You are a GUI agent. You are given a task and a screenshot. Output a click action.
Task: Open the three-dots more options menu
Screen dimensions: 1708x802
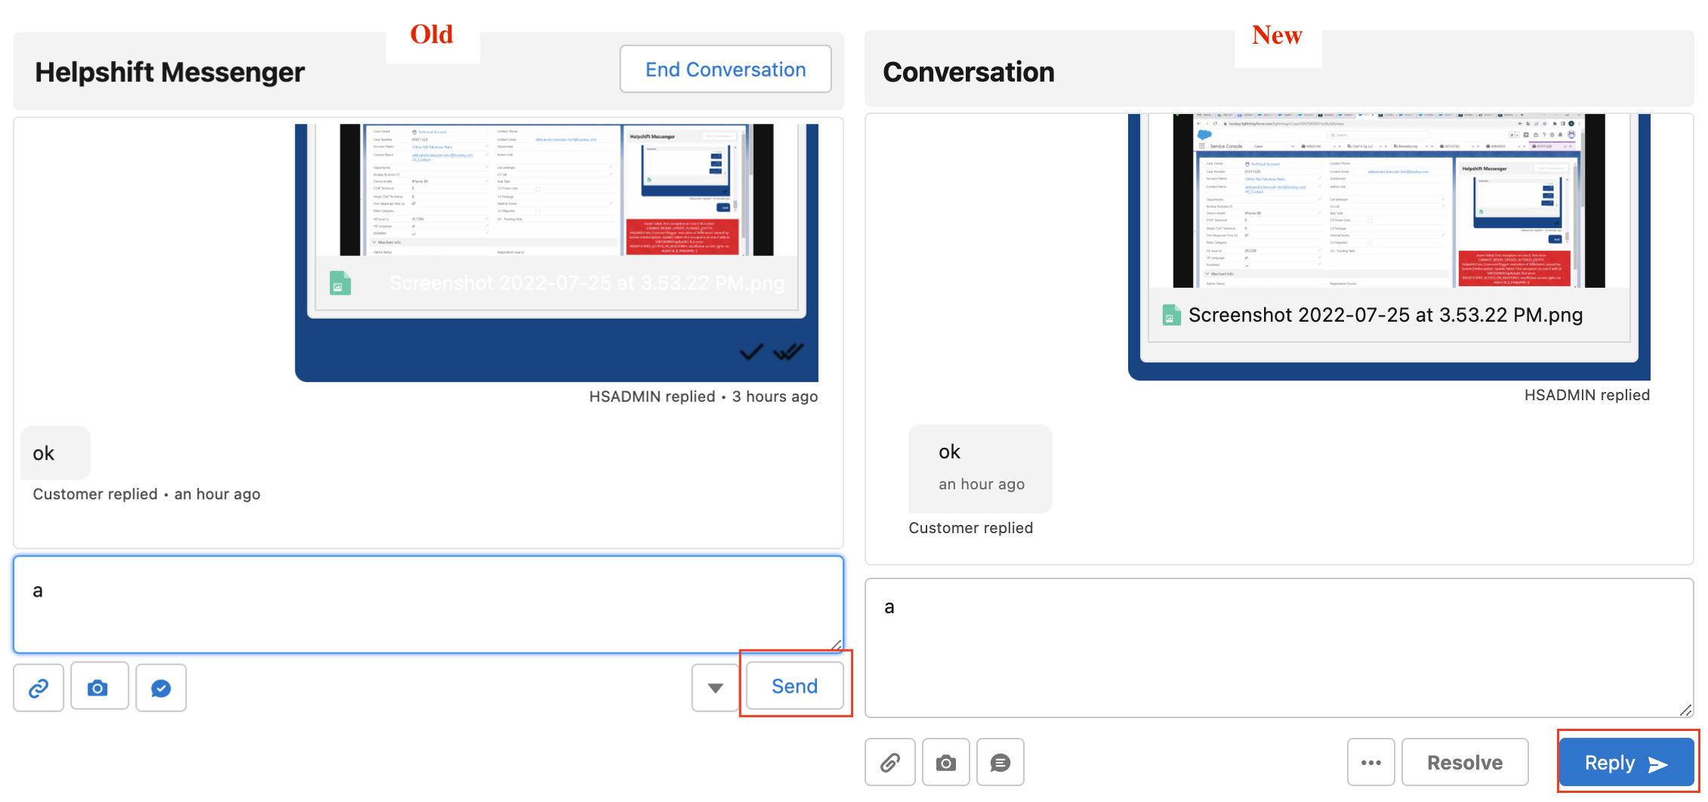point(1370,763)
